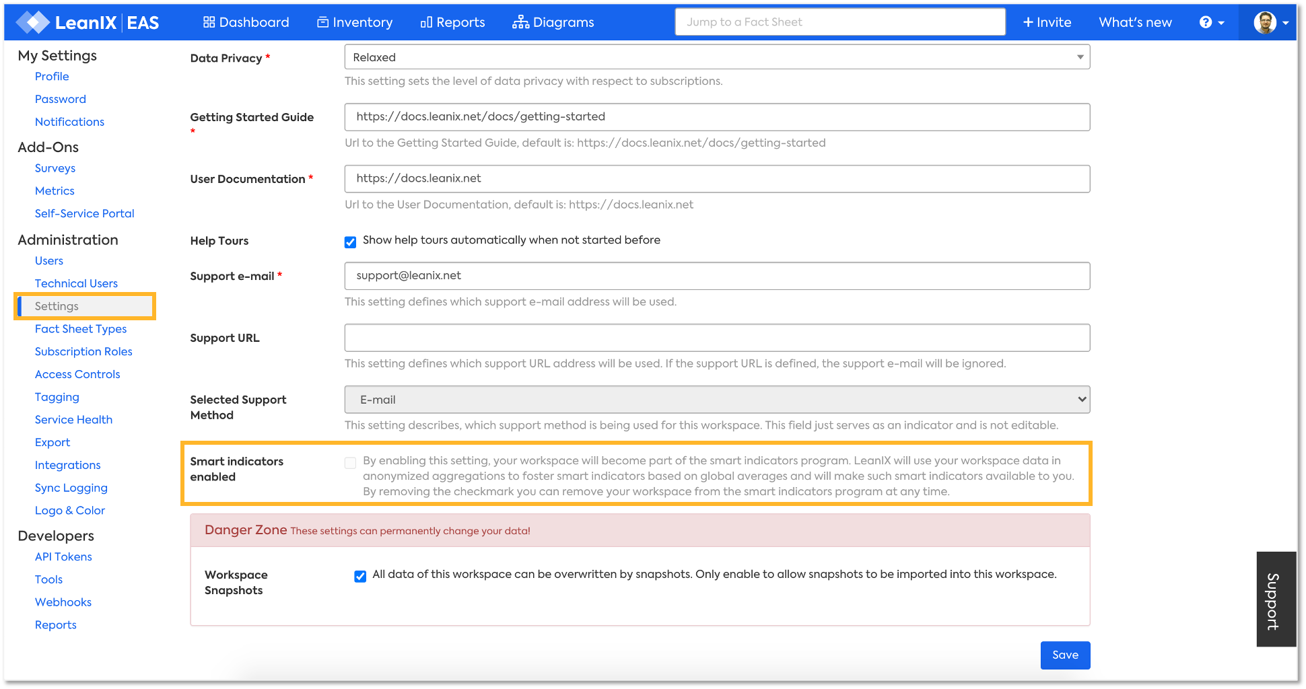Click the Danger Zone heading text
Image resolution: width=1306 pixels, height=689 pixels.
pos(246,530)
